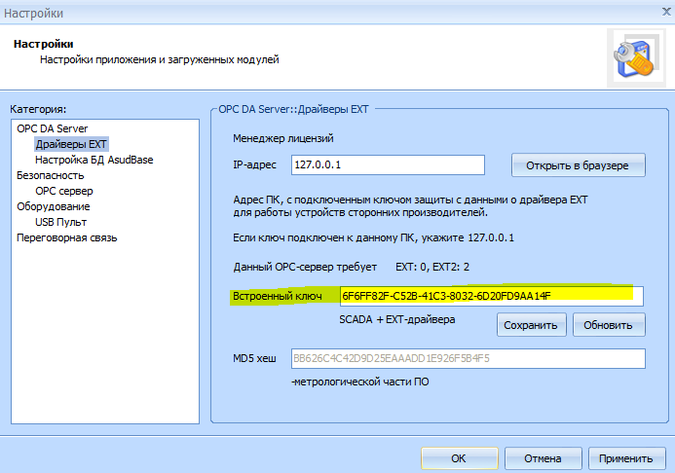
Task: Open Настройка БД AsudBase settings
Action: click(x=94, y=160)
